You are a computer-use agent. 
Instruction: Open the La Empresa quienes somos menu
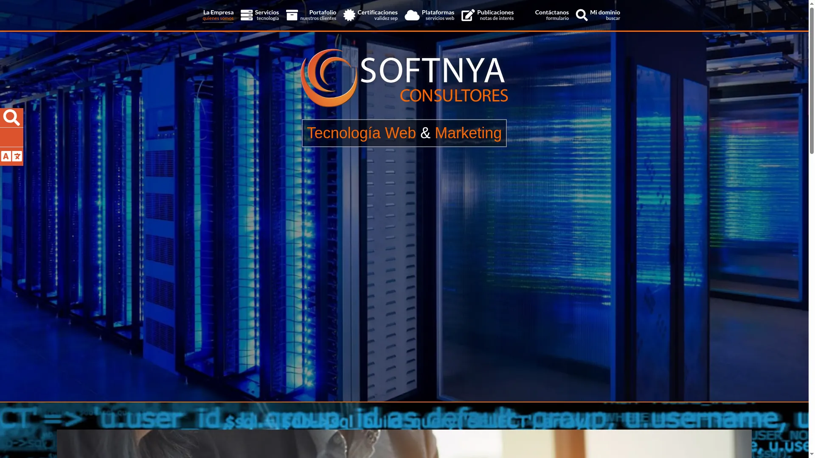[218, 15]
